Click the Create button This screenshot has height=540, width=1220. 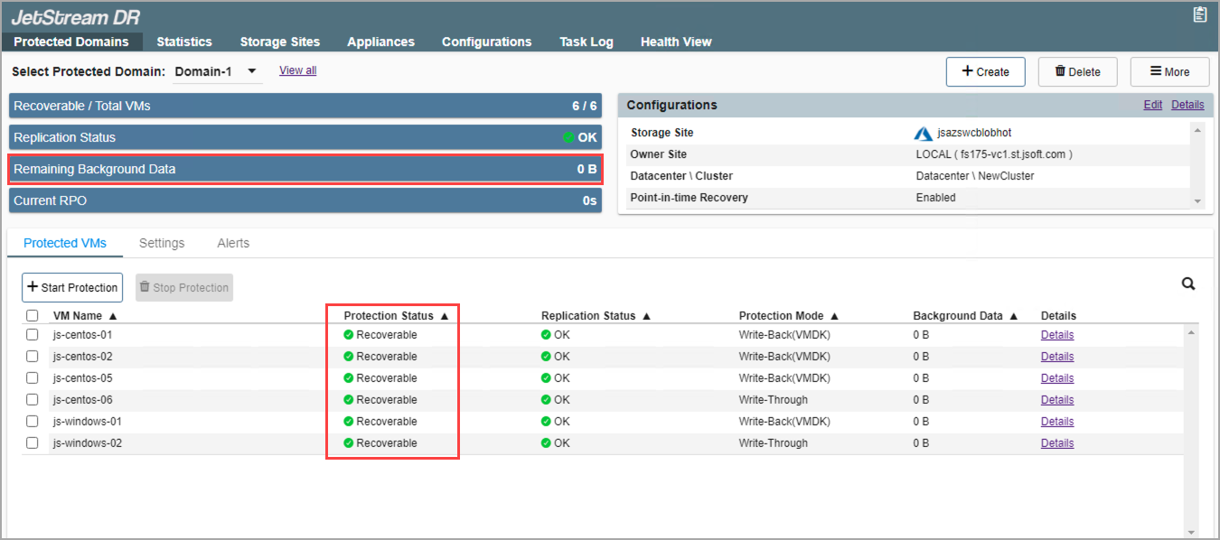tap(985, 72)
